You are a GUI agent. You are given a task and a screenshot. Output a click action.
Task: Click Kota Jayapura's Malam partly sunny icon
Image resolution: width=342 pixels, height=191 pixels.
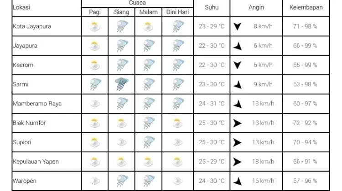tap(148, 26)
